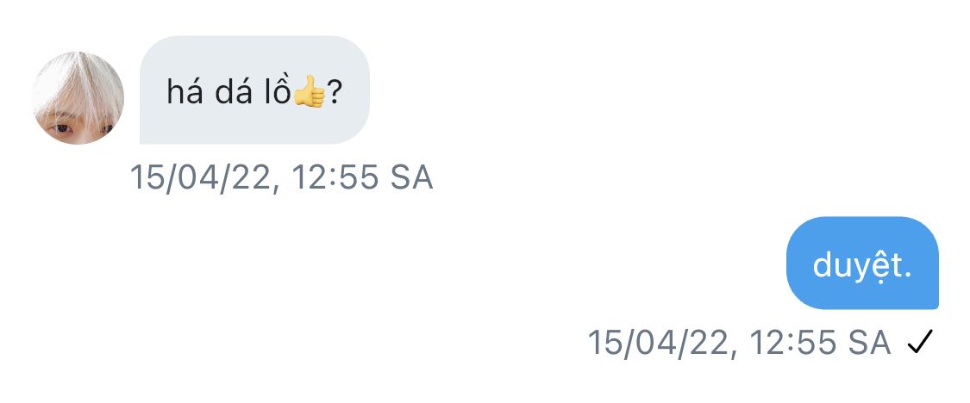
Task: Click the white hair in the avatar
Action: click(78, 84)
